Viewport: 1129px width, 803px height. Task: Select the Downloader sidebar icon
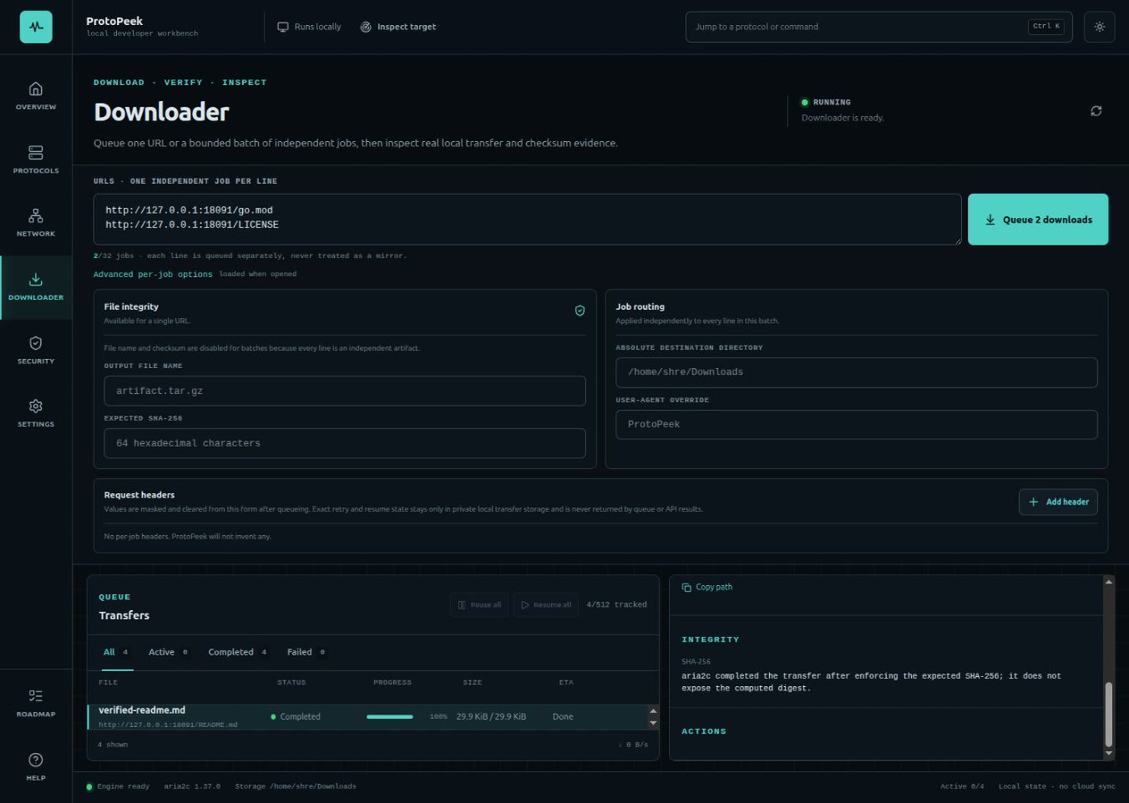36,279
